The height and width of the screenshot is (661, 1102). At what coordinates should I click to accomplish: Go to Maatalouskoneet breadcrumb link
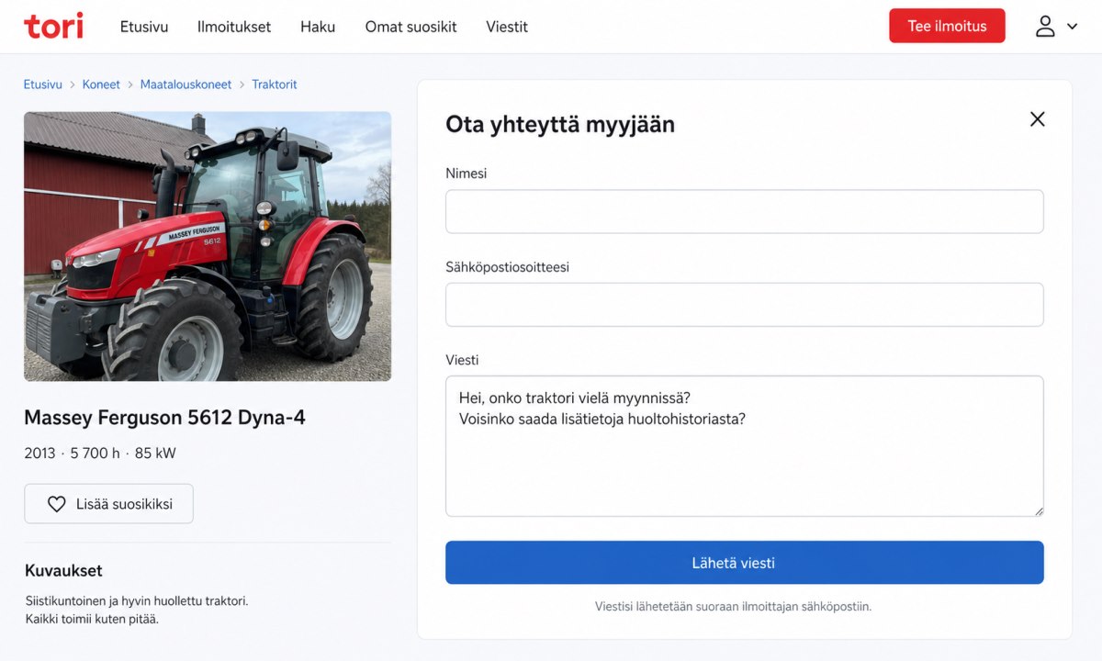click(186, 84)
